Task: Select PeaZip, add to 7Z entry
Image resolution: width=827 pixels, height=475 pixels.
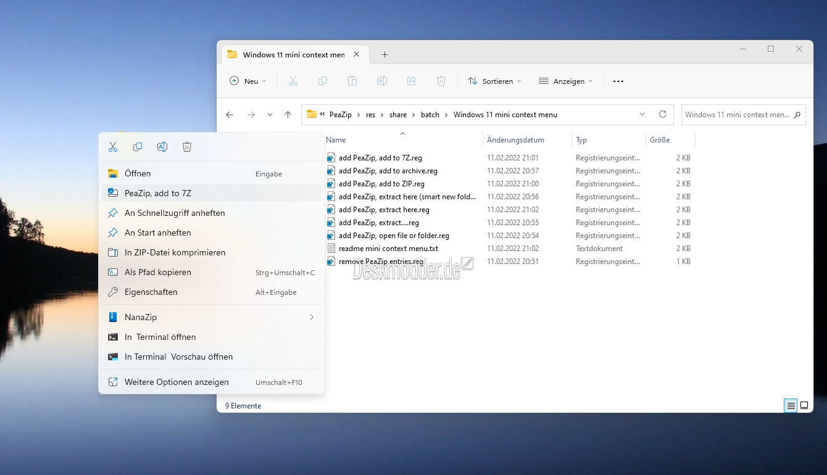Action: 211,193
